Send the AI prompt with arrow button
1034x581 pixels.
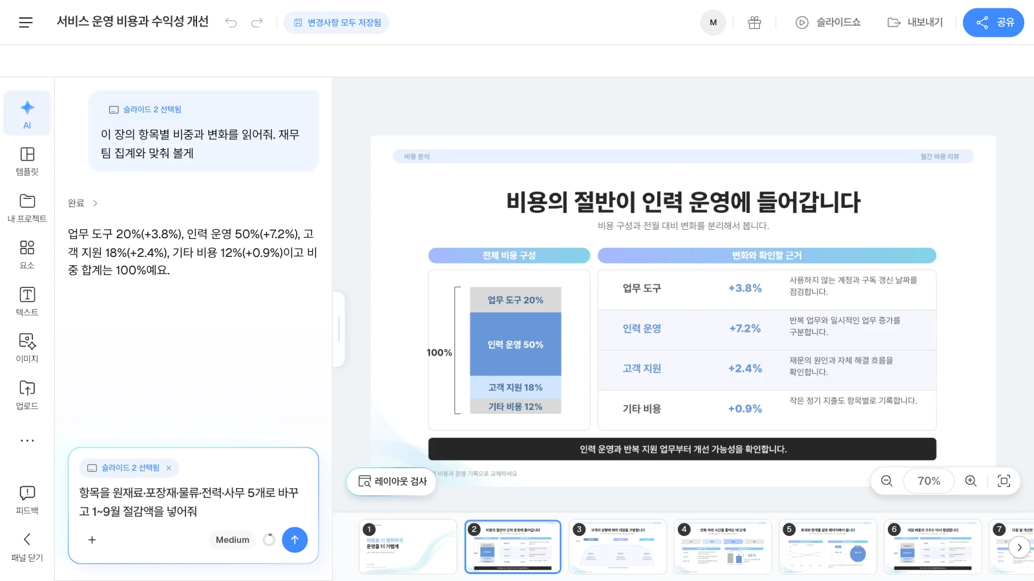pos(295,540)
